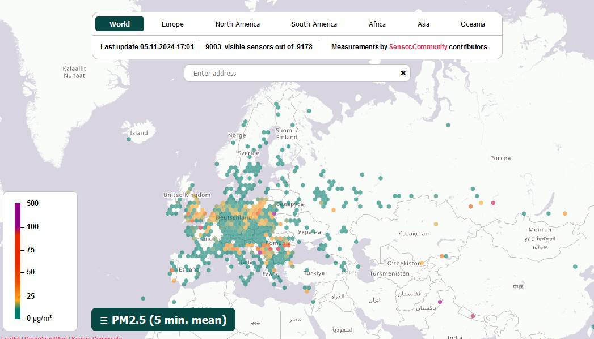Click the orange hexagon sensor in Kazakhstan
This screenshot has height=339, width=594.
pyautogui.click(x=436, y=224)
